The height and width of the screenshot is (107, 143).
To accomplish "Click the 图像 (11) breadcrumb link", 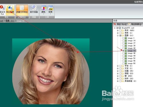I will pos(10,21).
